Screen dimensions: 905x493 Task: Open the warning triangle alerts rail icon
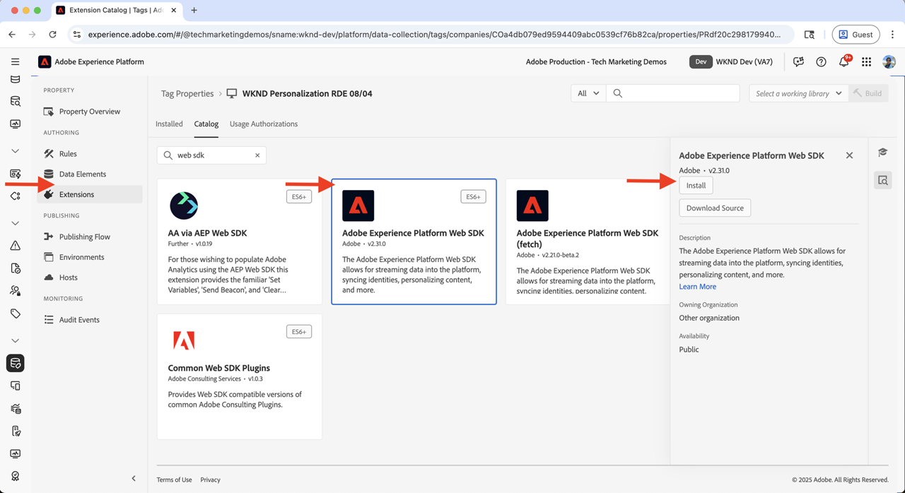[15, 246]
